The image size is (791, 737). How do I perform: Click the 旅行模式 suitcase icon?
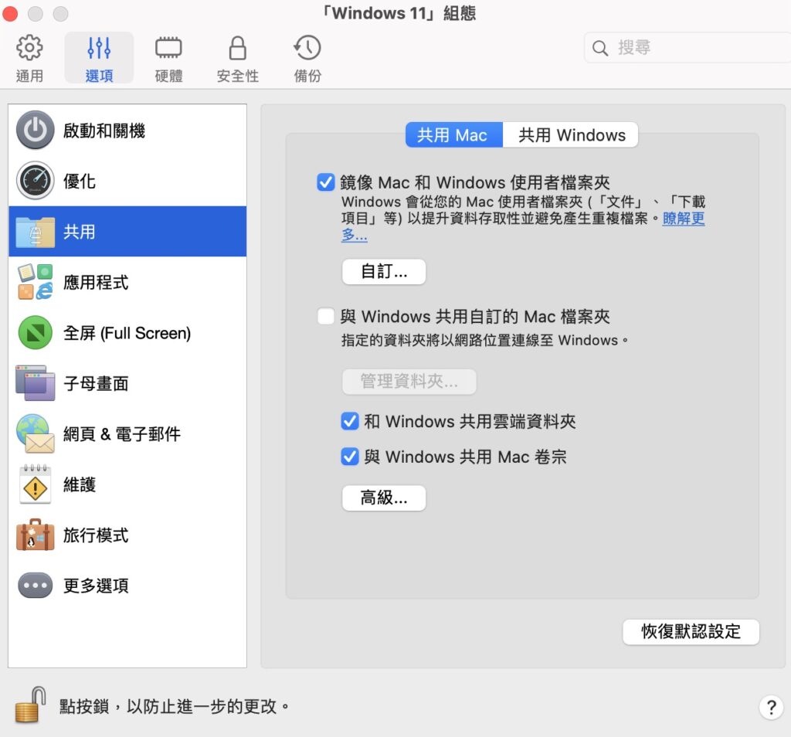36,535
